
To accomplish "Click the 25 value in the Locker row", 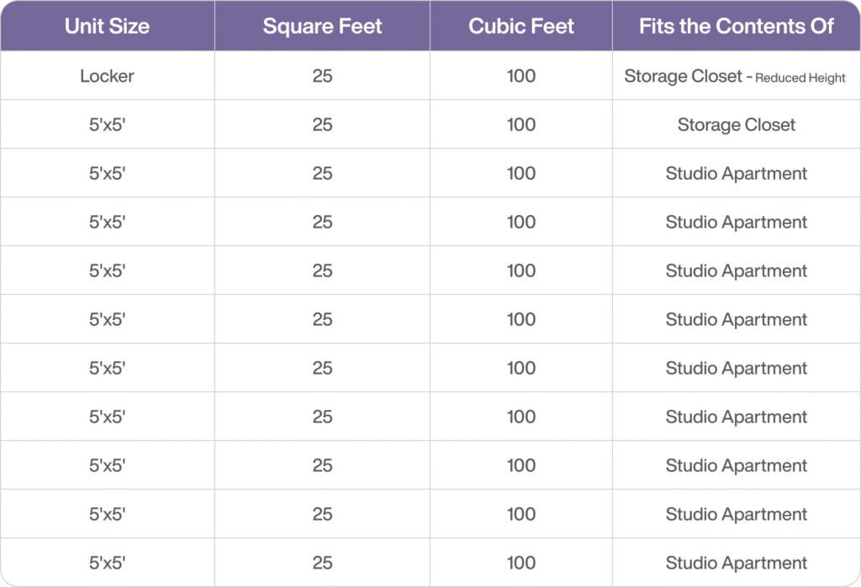I will click(322, 76).
